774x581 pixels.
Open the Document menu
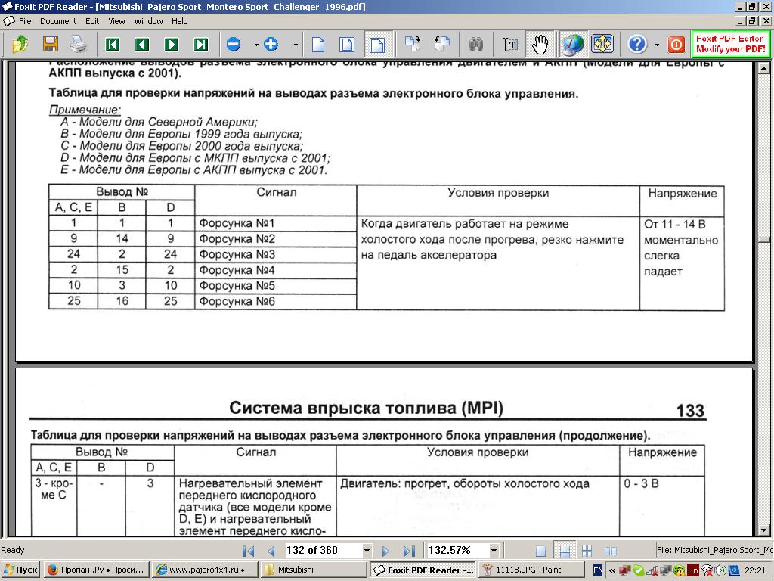[57, 21]
